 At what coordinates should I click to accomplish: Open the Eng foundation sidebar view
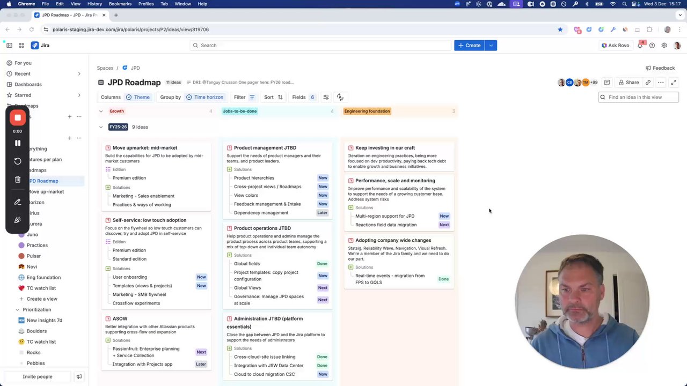(x=45, y=277)
